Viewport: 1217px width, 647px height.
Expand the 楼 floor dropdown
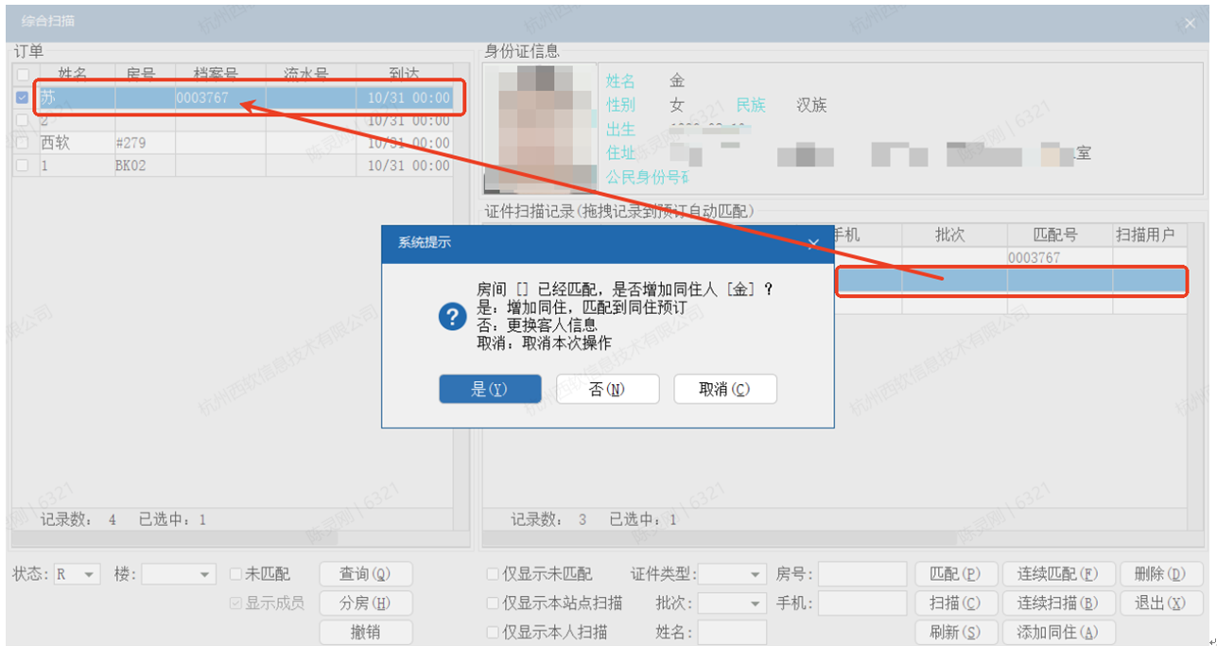point(179,574)
